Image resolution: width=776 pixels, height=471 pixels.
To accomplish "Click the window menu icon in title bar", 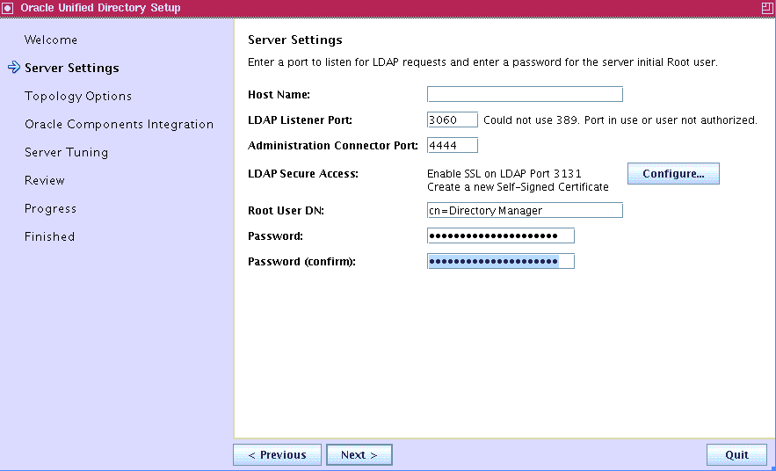I will pos(7,8).
